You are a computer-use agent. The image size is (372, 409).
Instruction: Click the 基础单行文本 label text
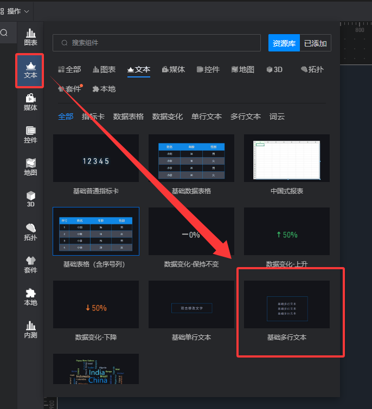pyautogui.click(x=191, y=337)
